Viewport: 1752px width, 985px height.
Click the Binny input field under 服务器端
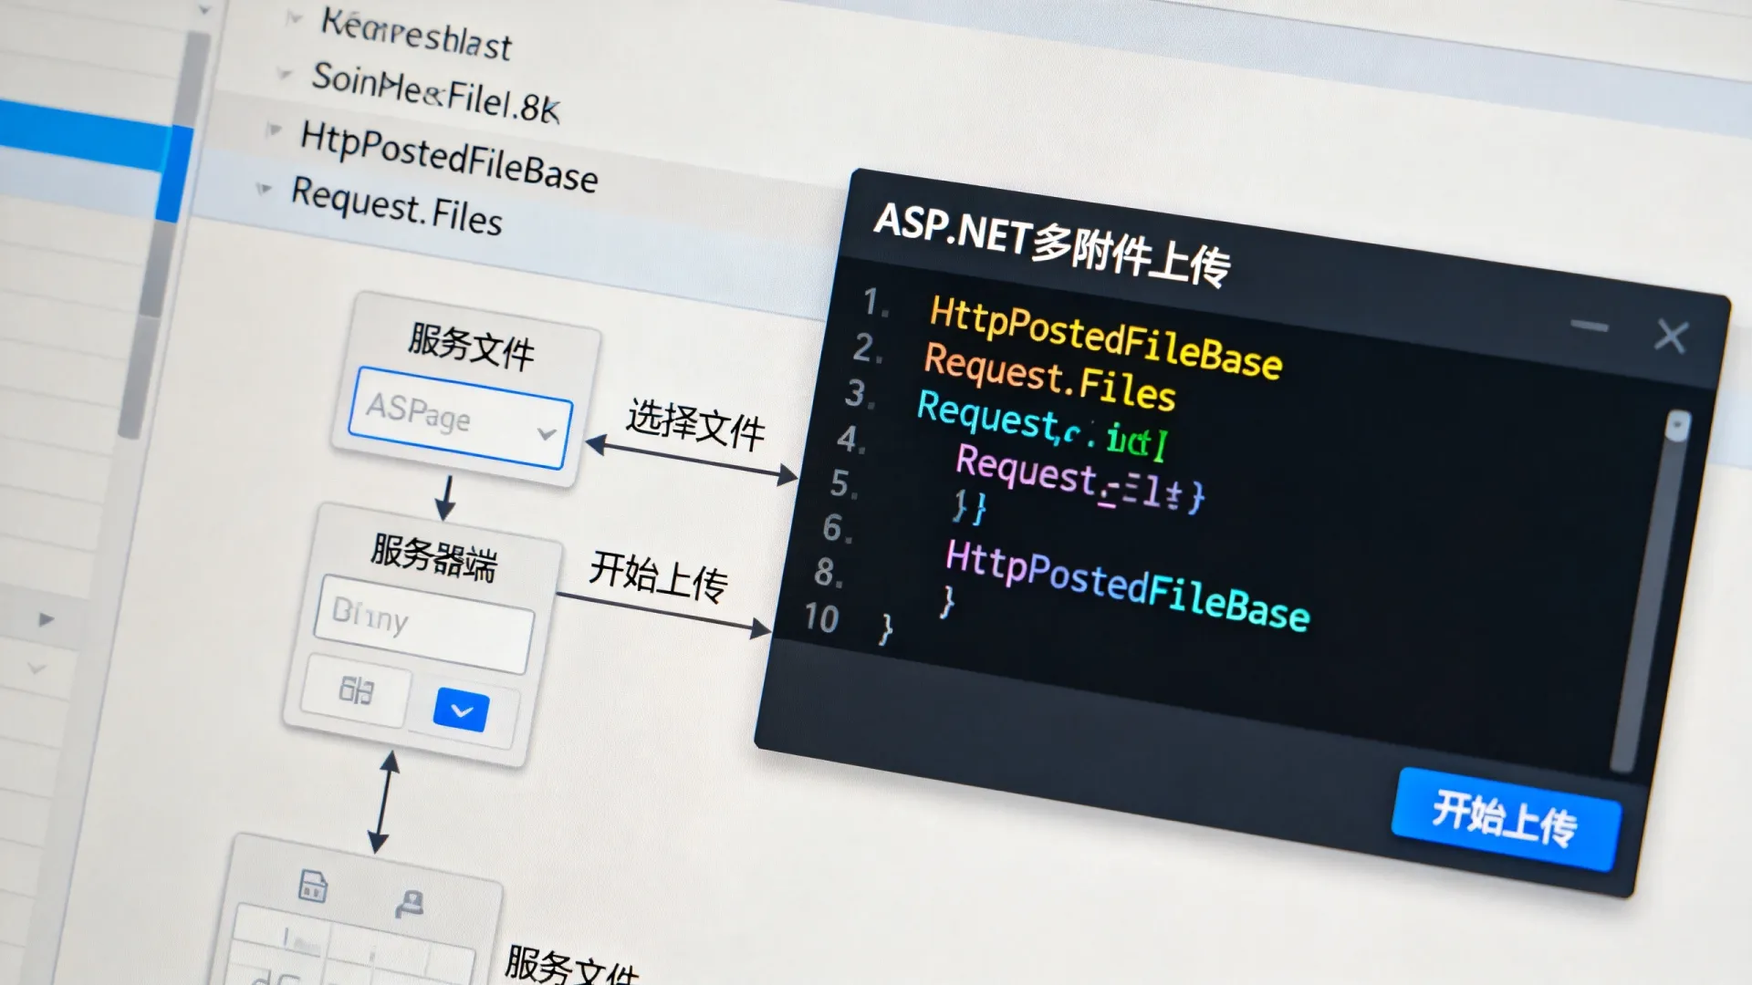[x=424, y=624]
